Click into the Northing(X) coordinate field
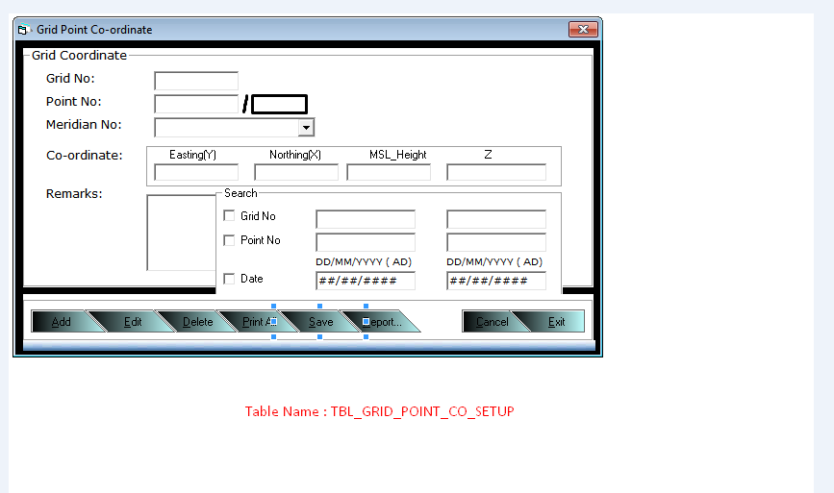 click(x=296, y=173)
